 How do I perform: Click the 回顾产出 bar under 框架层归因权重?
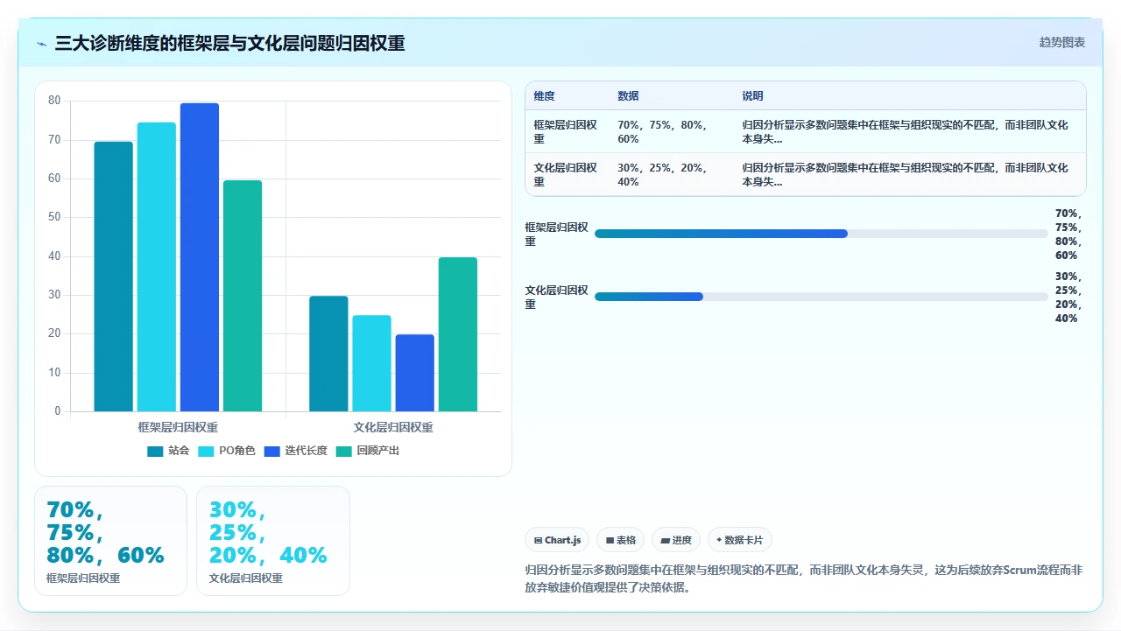(x=243, y=296)
